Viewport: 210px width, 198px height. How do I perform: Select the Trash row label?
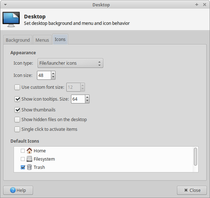point(39,167)
